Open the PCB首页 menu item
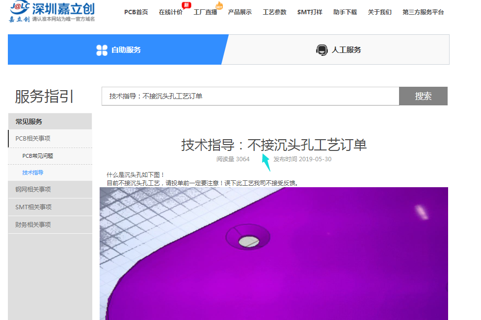Viewport: 481px width, 320px height. [136, 12]
